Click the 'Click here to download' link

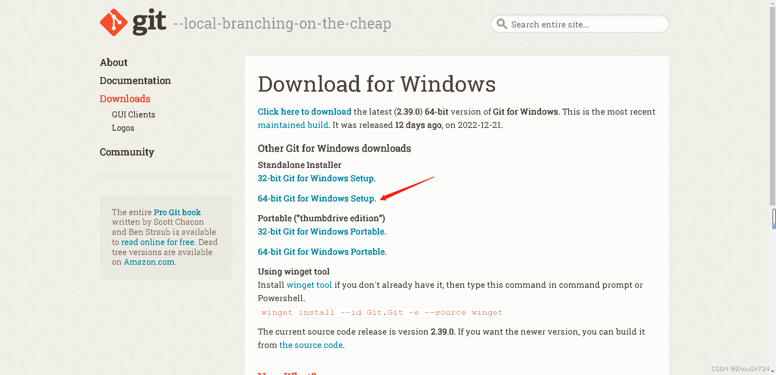304,112
